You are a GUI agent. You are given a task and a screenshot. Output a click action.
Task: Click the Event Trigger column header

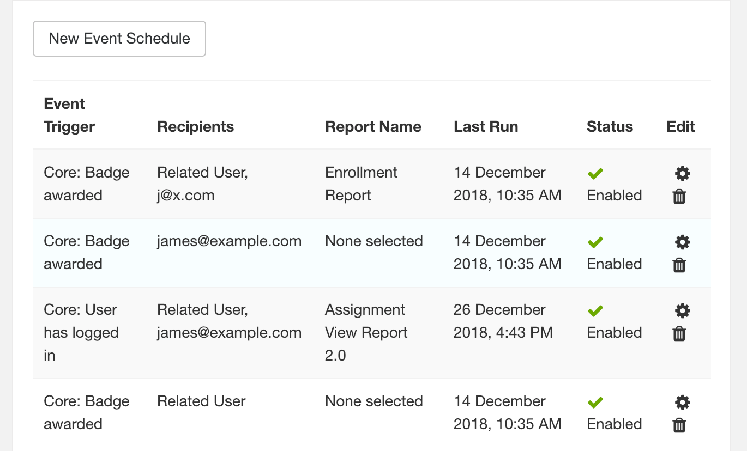(69, 115)
